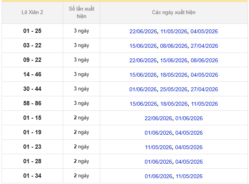249x184 pixels.
Task: Click "3 ngày" in the 58 - 86 row
Action: pyautogui.click(x=81, y=103)
